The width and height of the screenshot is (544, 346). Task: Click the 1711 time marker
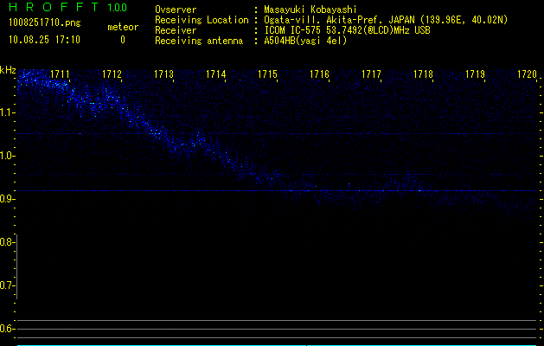[x=61, y=75]
